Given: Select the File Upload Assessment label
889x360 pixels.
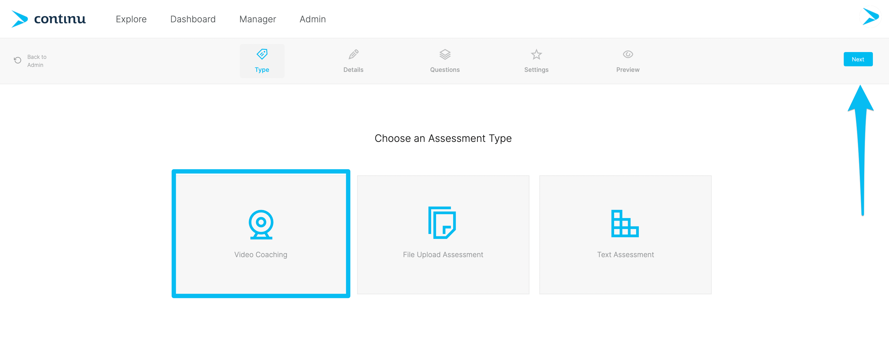Looking at the screenshot, I should [443, 254].
